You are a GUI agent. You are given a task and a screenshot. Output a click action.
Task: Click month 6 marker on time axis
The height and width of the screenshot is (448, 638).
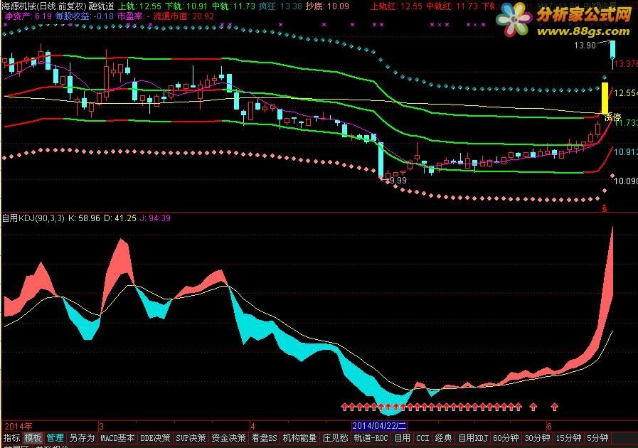coord(549,426)
